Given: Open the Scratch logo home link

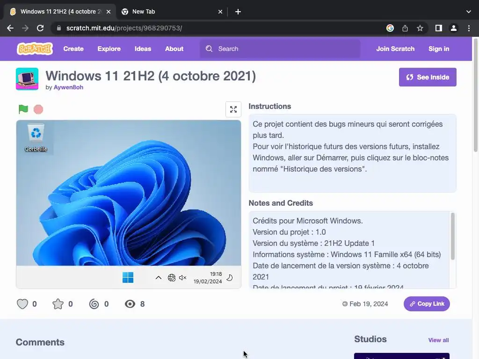Looking at the screenshot, I should (x=35, y=49).
